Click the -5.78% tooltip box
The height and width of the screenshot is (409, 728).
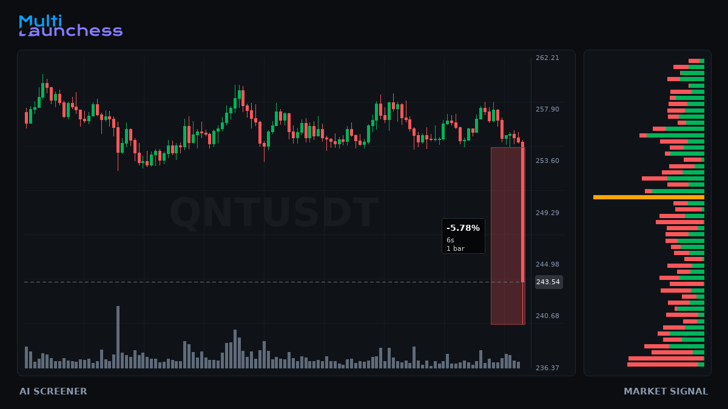463,236
